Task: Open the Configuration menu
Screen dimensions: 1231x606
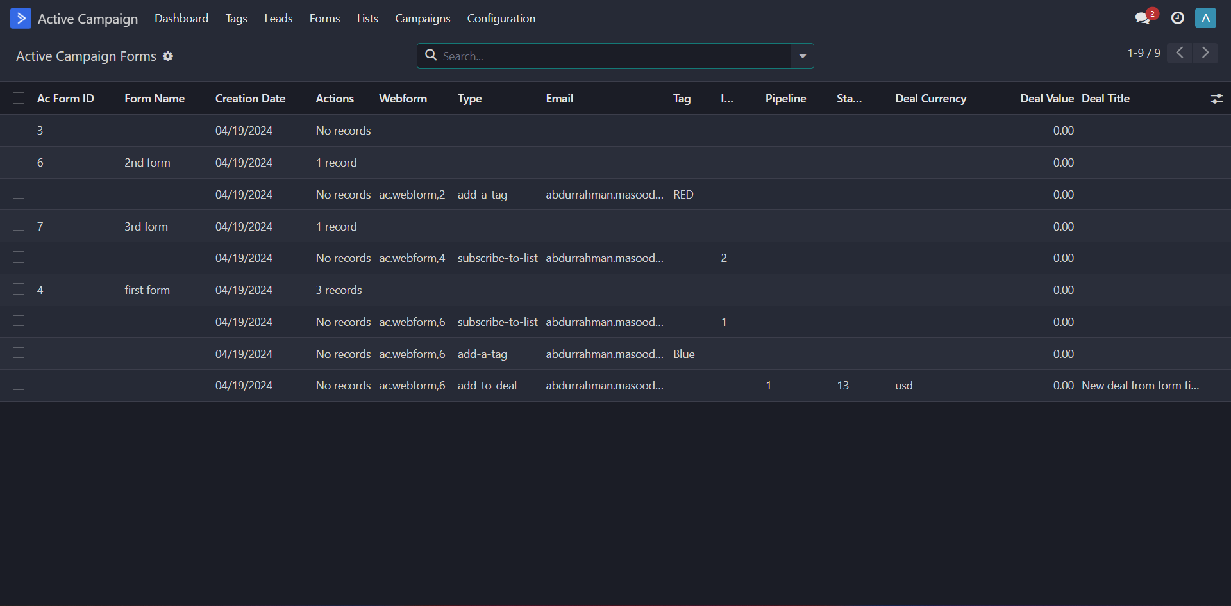Action: [x=501, y=19]
